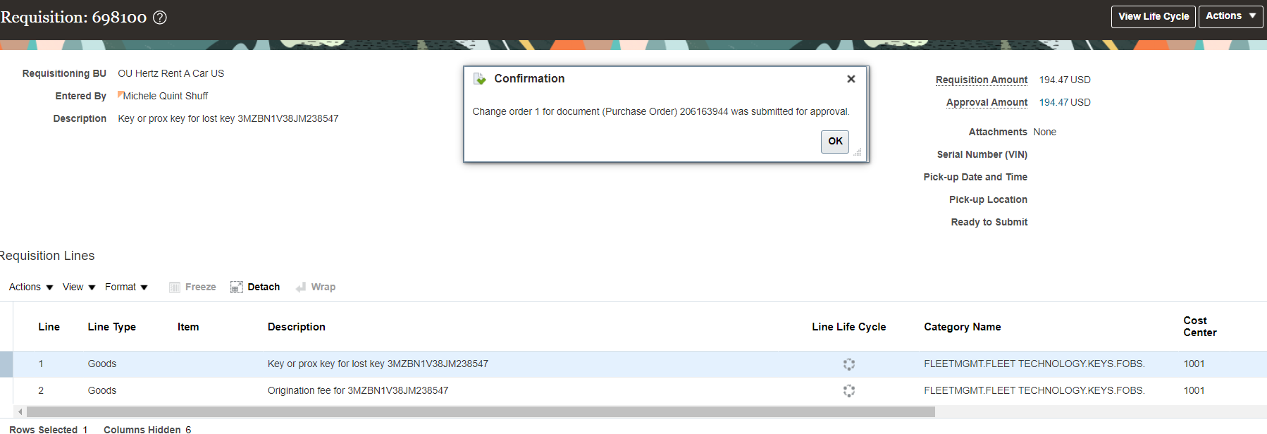Click the Approval Amount link
Viewport: 1267px width, 434px height.
[x=987, y=103]
